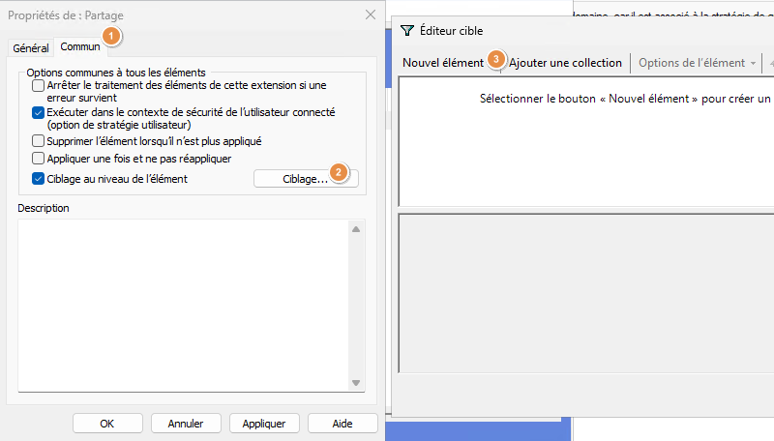Click Ajouter une collection
Screen dimensions: 774x441
pyautogui.click(x=565, y=63)
